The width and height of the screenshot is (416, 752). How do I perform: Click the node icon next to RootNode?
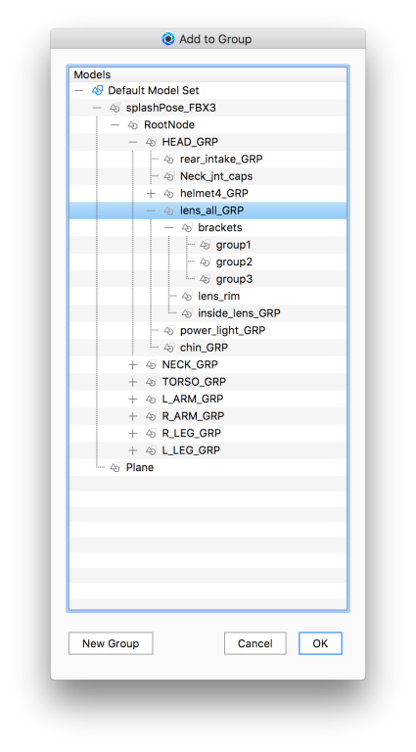133,125
